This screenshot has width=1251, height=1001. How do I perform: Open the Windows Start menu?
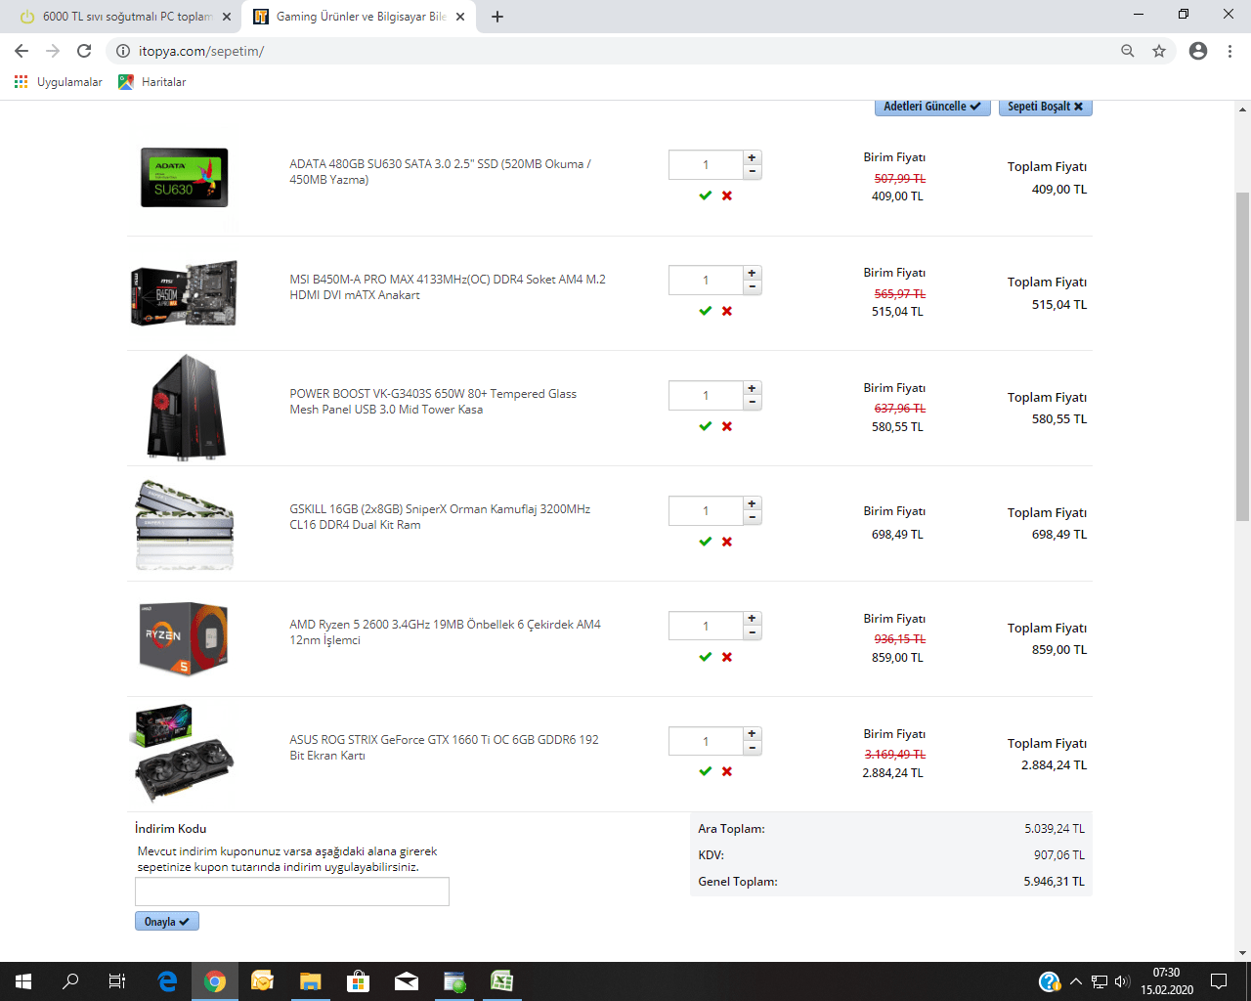pyautogui.click(x=23, y=981)
